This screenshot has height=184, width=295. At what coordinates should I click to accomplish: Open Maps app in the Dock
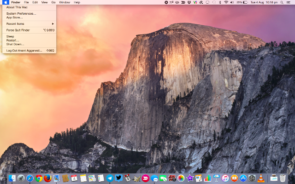(x=92, y=178)
